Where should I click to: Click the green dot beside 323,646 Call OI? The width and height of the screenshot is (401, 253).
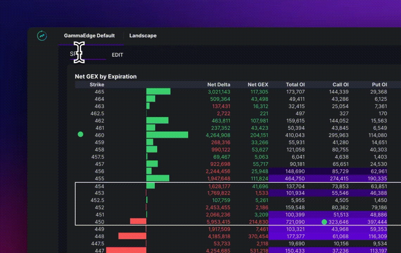click(x=324, y=222)
